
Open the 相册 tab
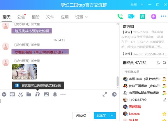[x=36, y=17]
